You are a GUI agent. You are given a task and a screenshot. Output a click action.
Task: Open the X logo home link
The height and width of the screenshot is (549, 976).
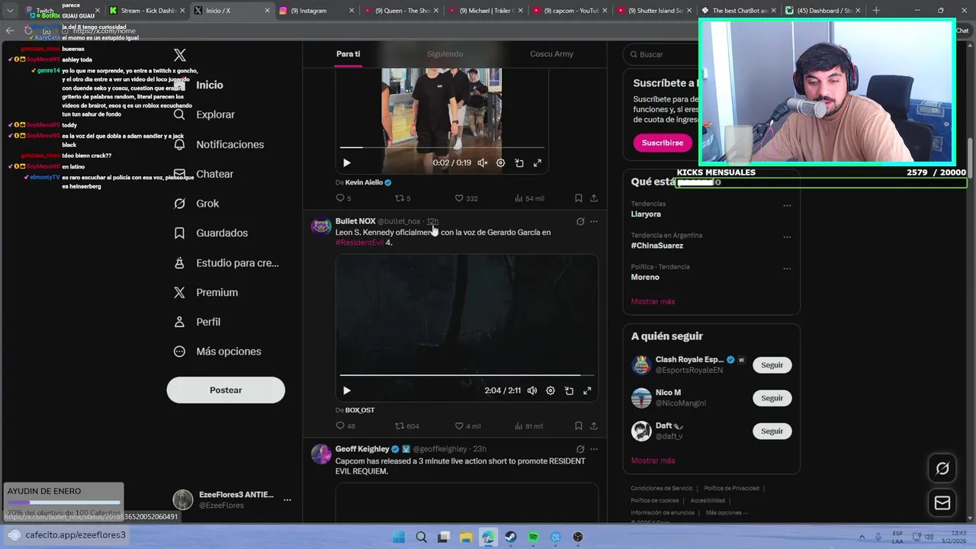[180, 55]
